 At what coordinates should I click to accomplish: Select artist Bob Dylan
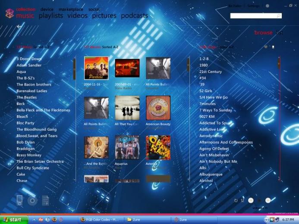click(x=25, y=142)
